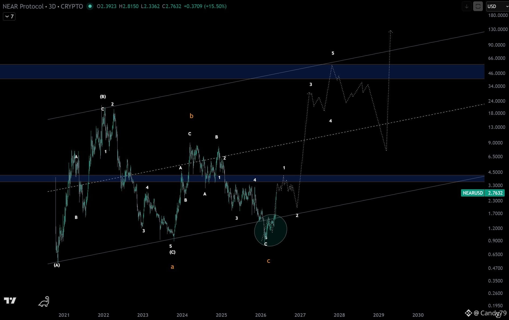Click the 34.0000 price axis label
The width and height of the screenshot is (509, 320).
(x=497, y=86)
